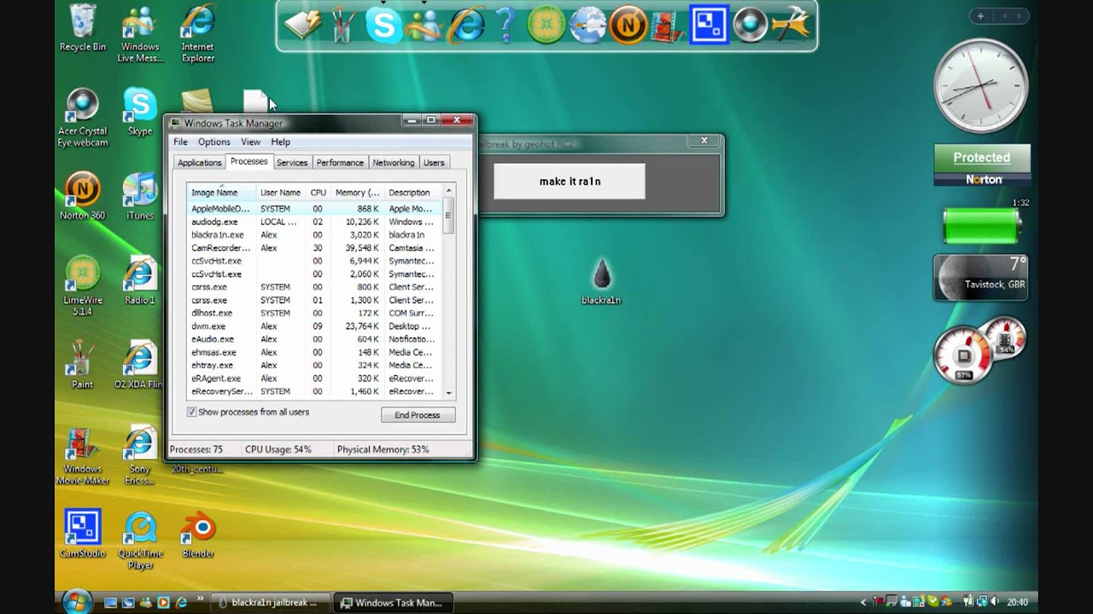The height and width of the screenshot is (614, 1093).
Task: Click the Task Manager scrollbar down arrow
Action: (x=449, y=392)
